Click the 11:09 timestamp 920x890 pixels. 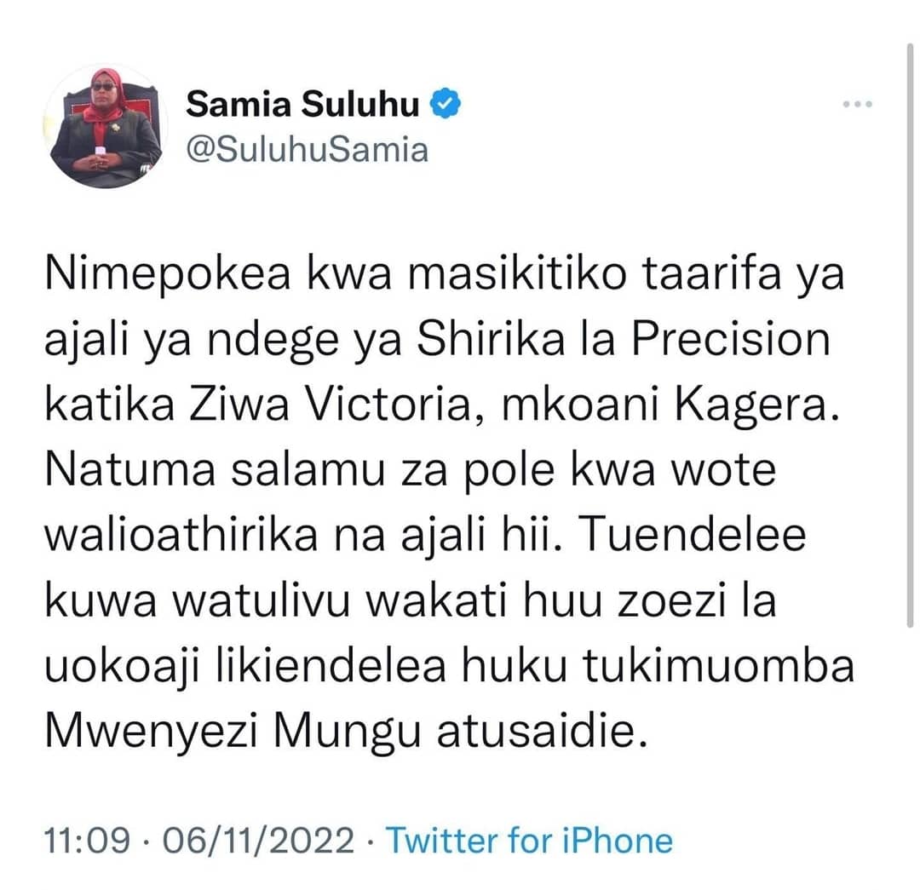tap(87, 840)
